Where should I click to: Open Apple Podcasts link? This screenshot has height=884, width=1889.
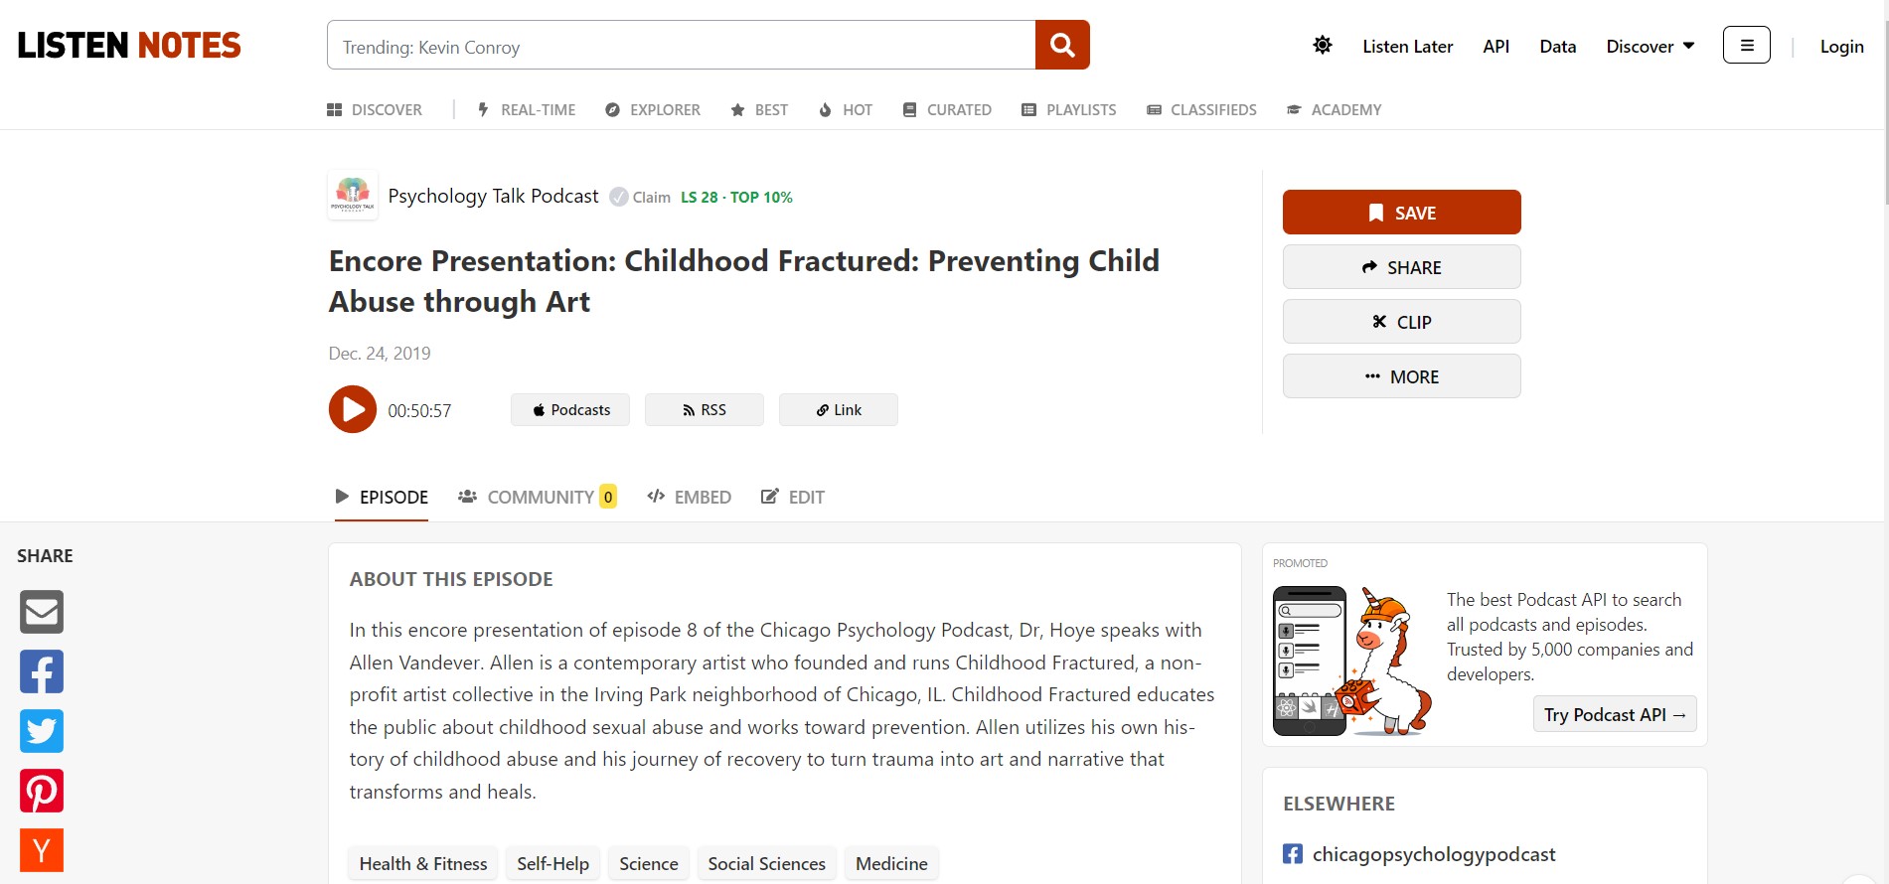[x=570, y=410]
